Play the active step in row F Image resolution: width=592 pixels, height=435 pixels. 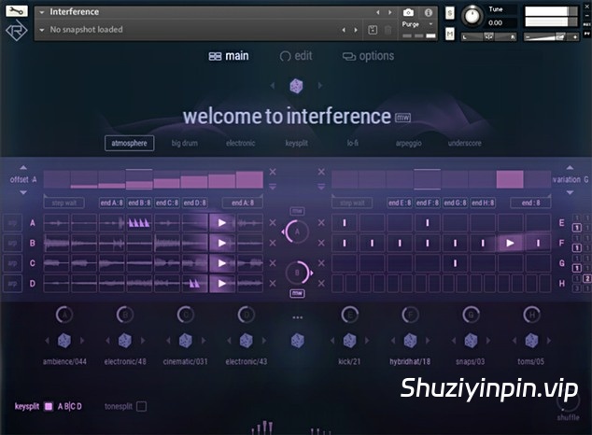click(510, 243)
